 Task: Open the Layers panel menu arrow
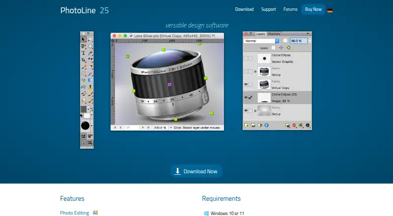pyautogui.click(x=308, y=33)
